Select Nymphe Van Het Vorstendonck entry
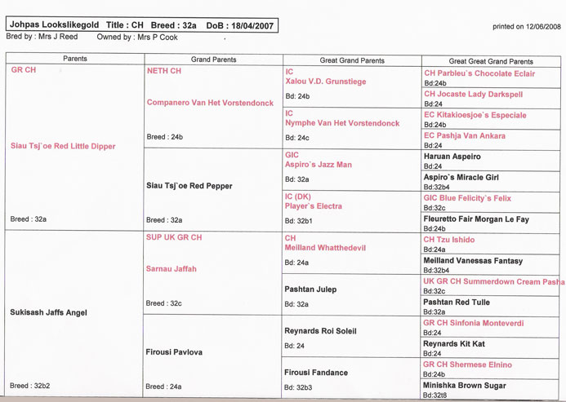Screen dimensions: 566x402 341,123
